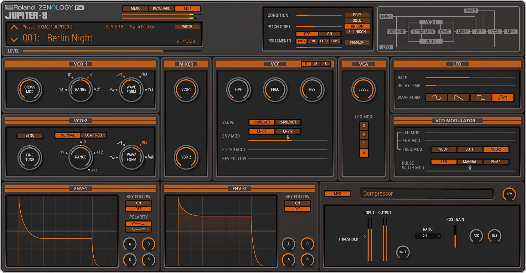Click the ENV-1 envelope graph
The height and width of the screenshot is (273, 526).
tap(62, 231)
